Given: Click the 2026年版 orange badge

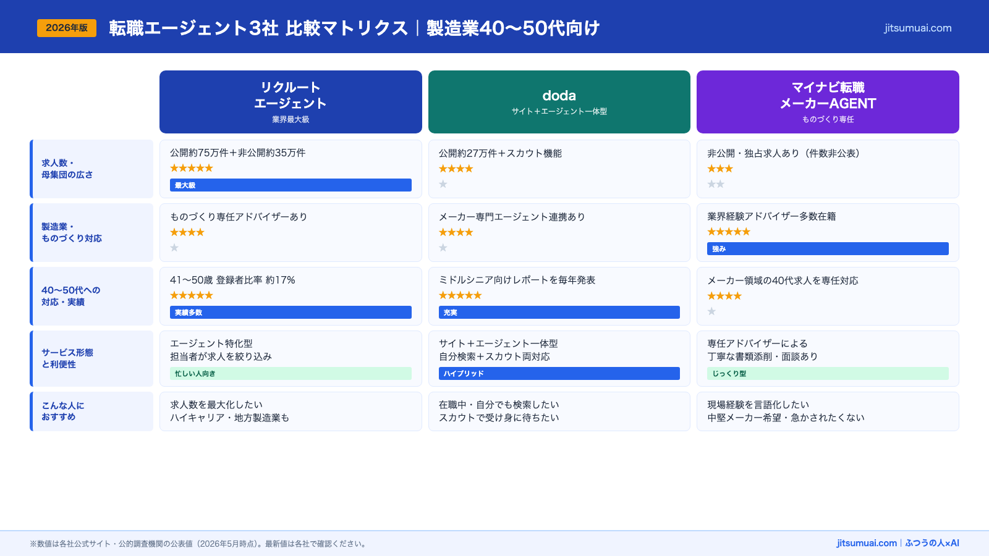Looking at the screenshot, I should click(67, 28).
